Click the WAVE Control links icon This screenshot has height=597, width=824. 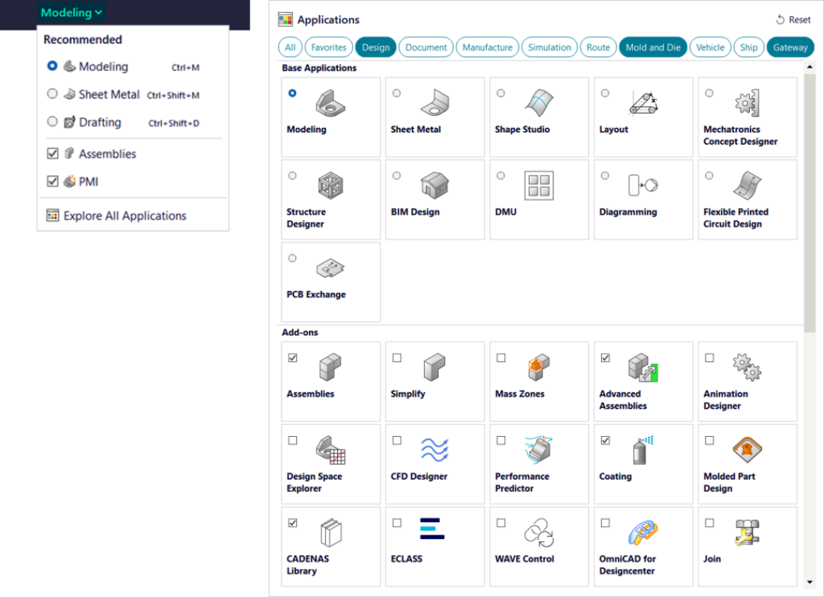(x=539, y=532)
